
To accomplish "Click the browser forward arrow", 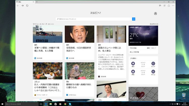I will (x=22, y=6).
